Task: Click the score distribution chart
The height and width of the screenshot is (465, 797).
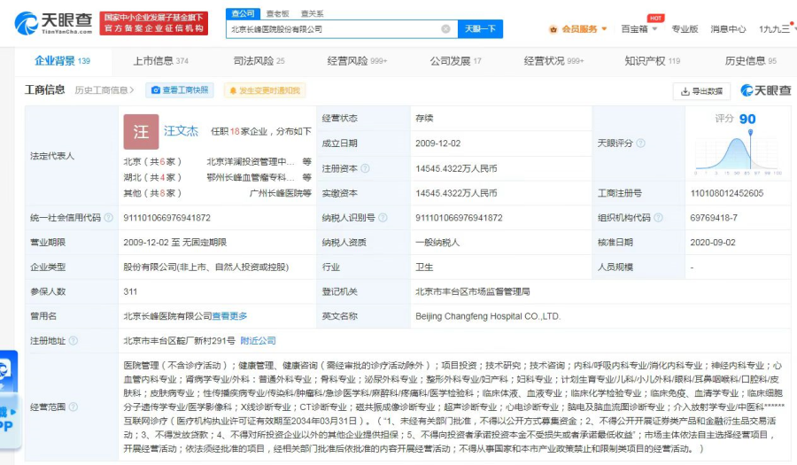Action: point(738,152)
